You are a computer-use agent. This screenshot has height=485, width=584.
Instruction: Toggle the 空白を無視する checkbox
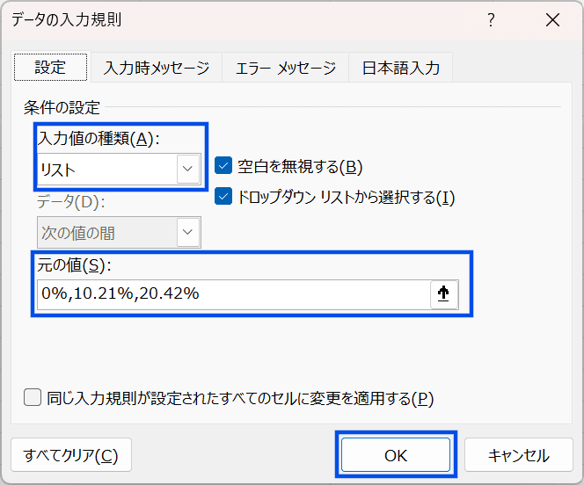[x=223, y=167]
